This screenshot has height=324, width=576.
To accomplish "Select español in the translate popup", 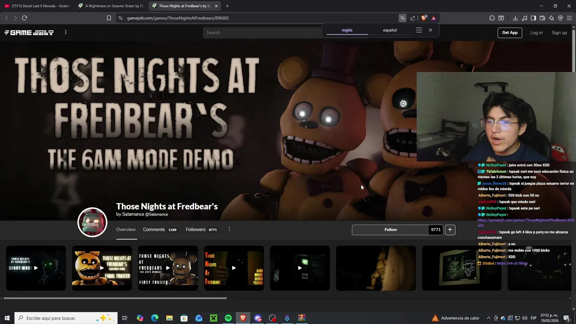I will pyautogui.click(x=390, y=30).
